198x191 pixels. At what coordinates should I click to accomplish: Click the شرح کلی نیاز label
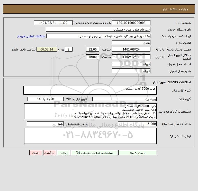[x=182, y=91]
